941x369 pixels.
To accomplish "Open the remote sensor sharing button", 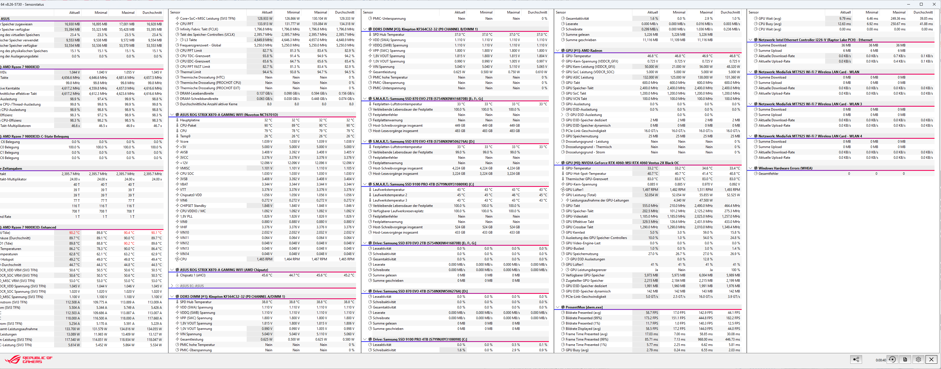I will (x=856, y=359).
